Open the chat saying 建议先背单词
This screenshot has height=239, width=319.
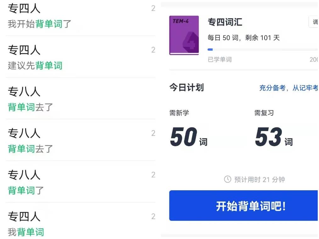[x=81, y=57]
